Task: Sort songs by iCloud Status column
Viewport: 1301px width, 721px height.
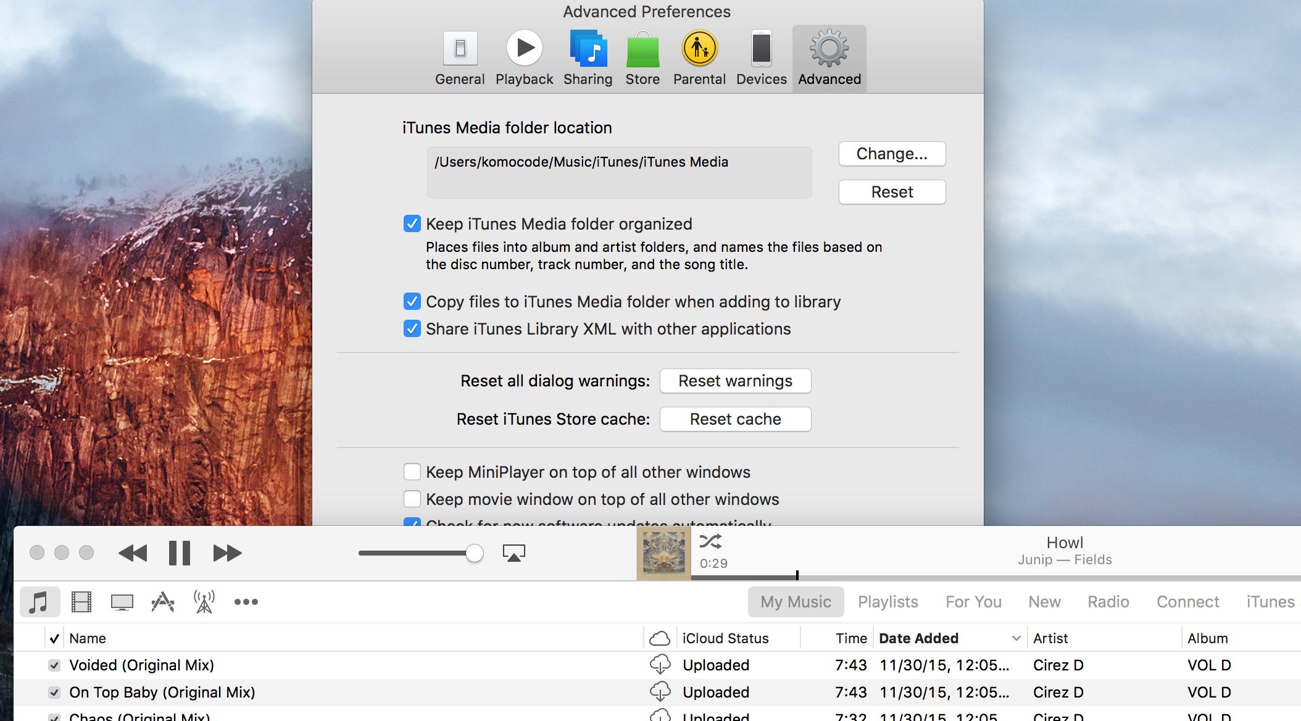Action: click(x=725, y=638)
